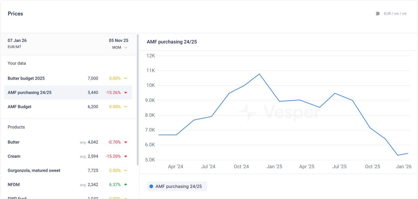Click green up arrow beside NFDM
The height and width of the screenshot is (199, 418).
(x=126, y=184)
